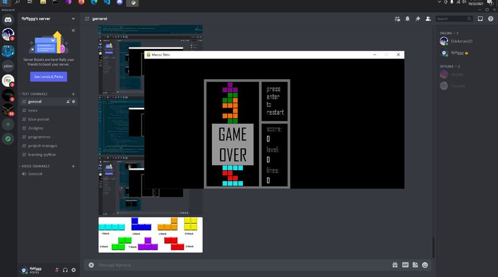Screen dimensions: 498x277
Task: Open Windows Start button
Action: (5, 2)
